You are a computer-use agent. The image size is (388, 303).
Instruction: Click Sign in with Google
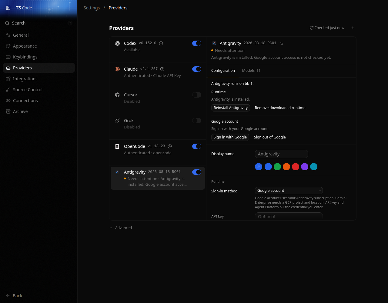(230, 137)
